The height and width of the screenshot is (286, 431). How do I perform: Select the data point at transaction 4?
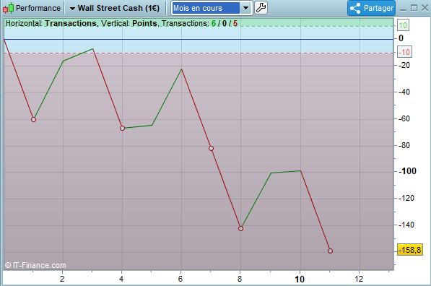click(x=122, y=128)
